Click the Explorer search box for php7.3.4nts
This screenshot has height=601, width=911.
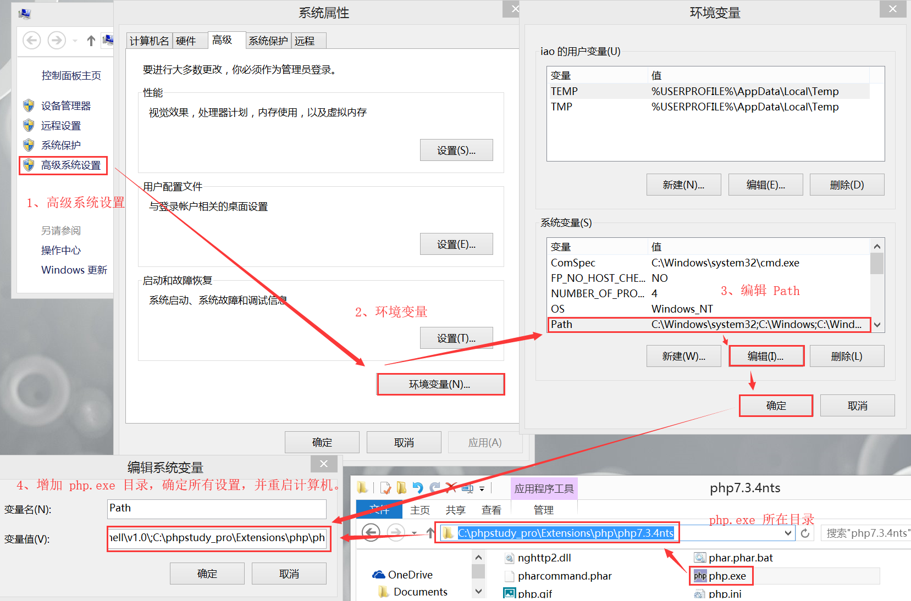tap(866, 533)
